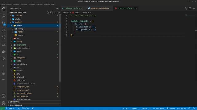Expand the styles folder
This screenshot has width=197, height=110.
(34, 32)
